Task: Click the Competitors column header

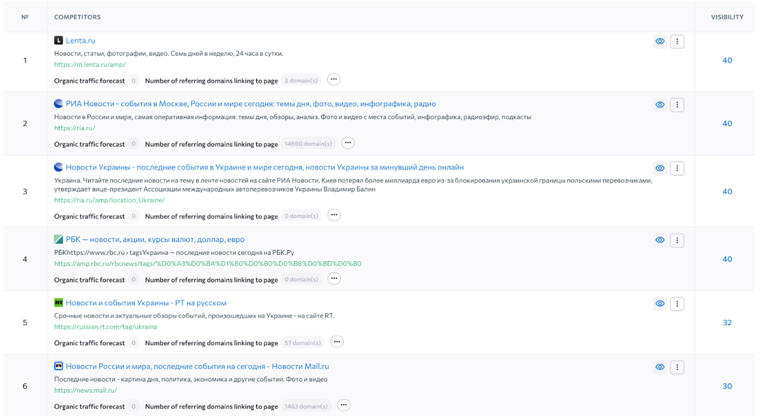Action: click(x=77, y=17)
